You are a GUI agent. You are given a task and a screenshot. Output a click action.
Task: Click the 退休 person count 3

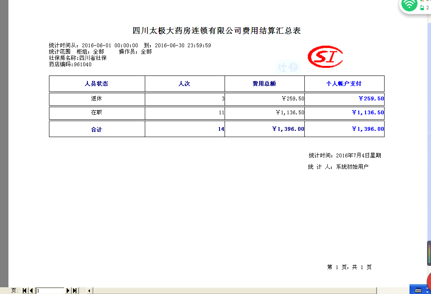coord(223,98)
